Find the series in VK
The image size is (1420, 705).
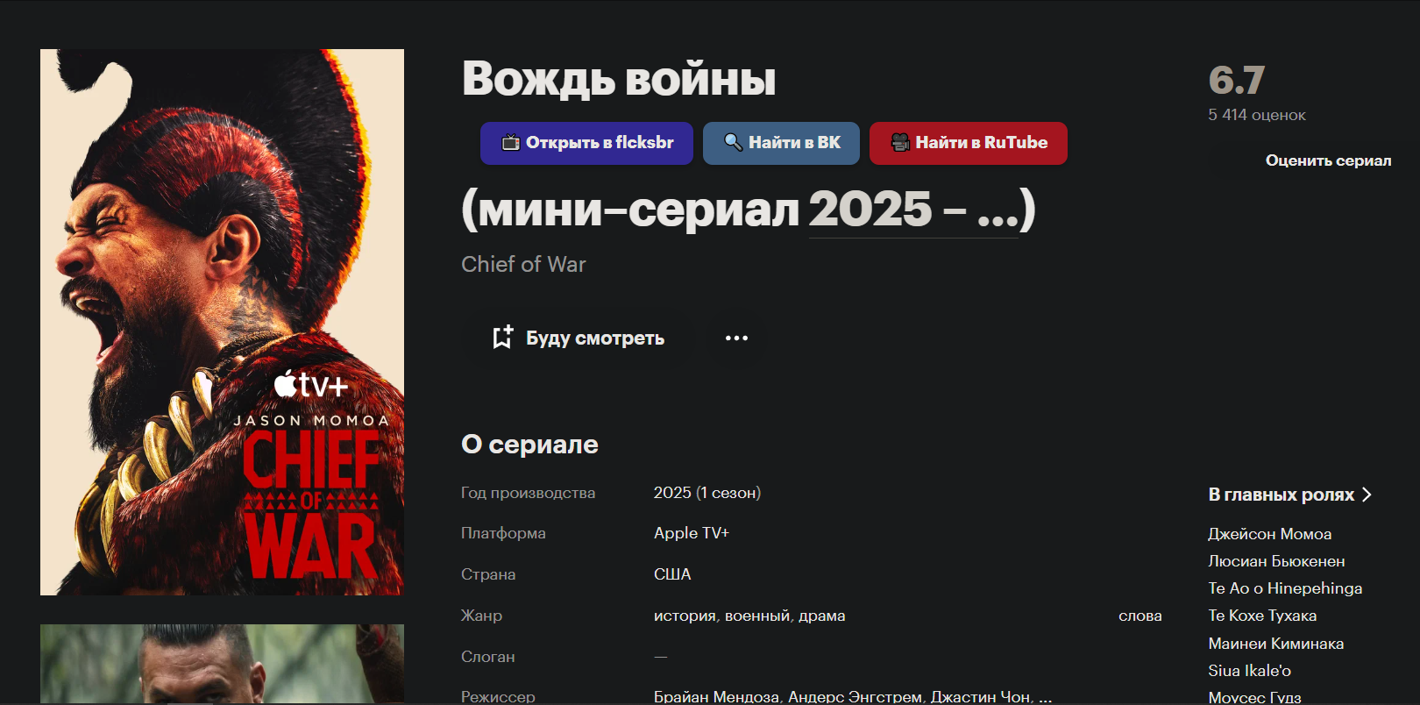[781, 143]
